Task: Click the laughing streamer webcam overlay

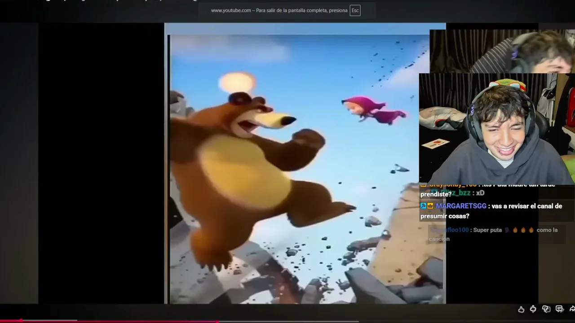Action: coord(497,129)
